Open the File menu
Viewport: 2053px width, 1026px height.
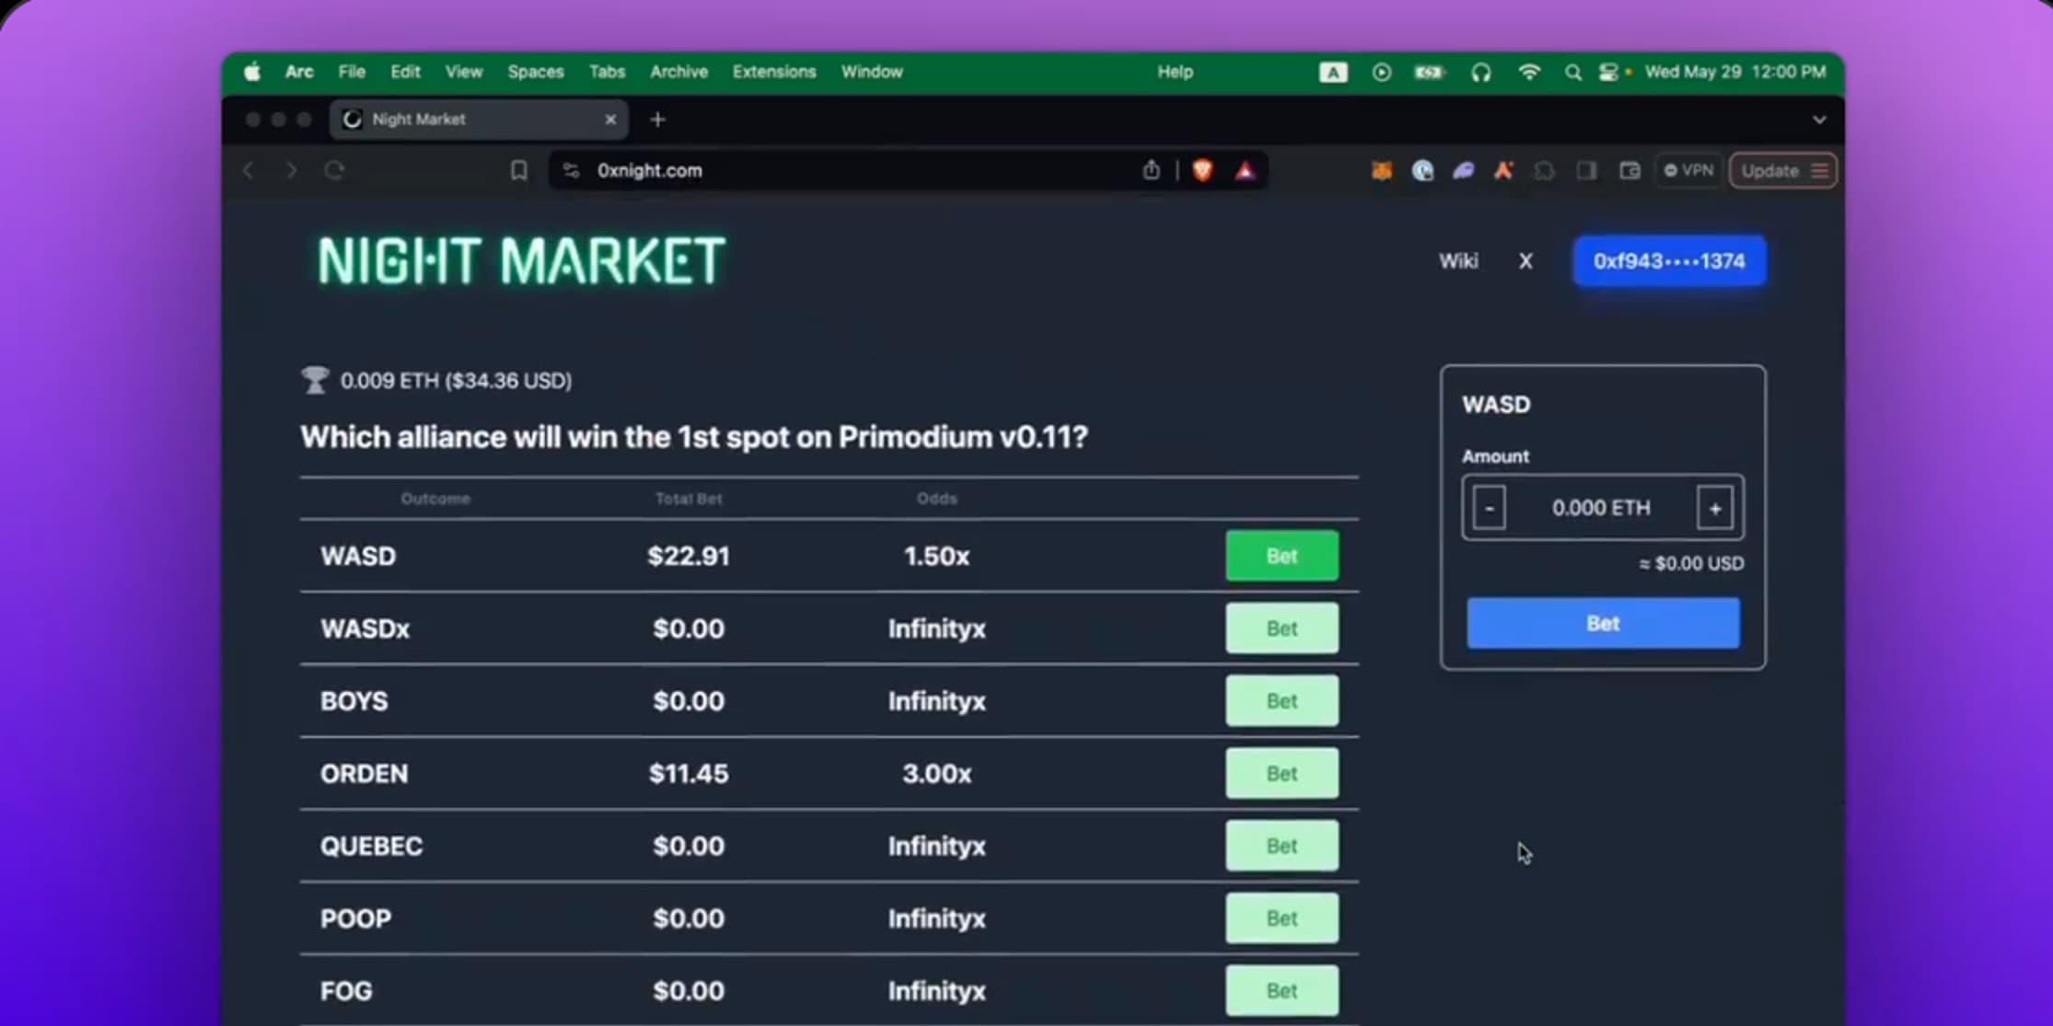click(x=352, y=72)
